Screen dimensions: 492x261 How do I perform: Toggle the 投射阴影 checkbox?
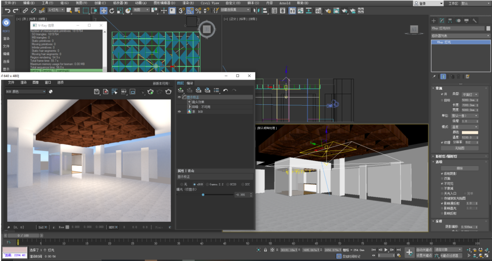[x=443, y=174]
